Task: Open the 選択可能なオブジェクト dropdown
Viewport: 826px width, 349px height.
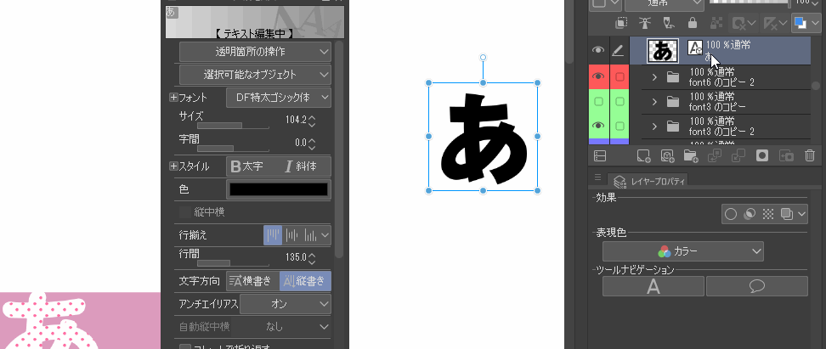Action: click(x=255, y=74)
